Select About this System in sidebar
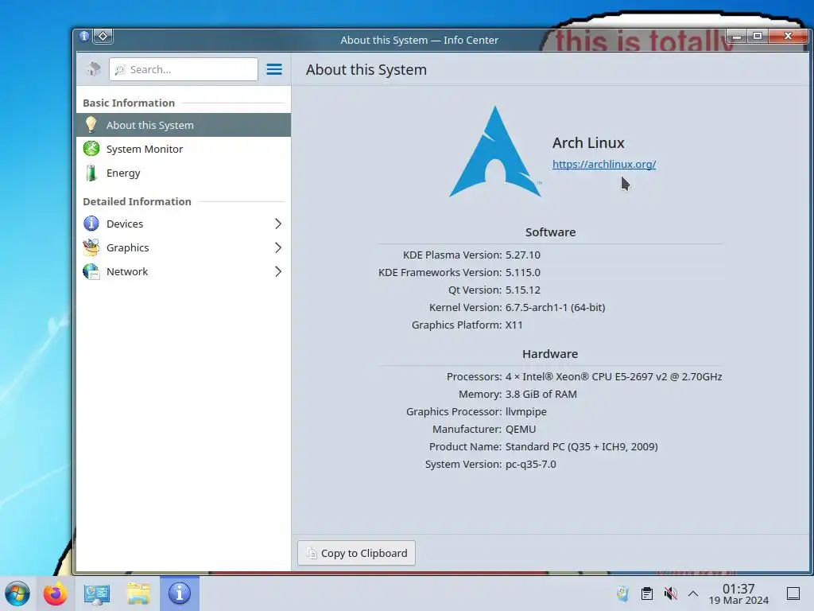The image size is (814, 611). pos(184,125)
